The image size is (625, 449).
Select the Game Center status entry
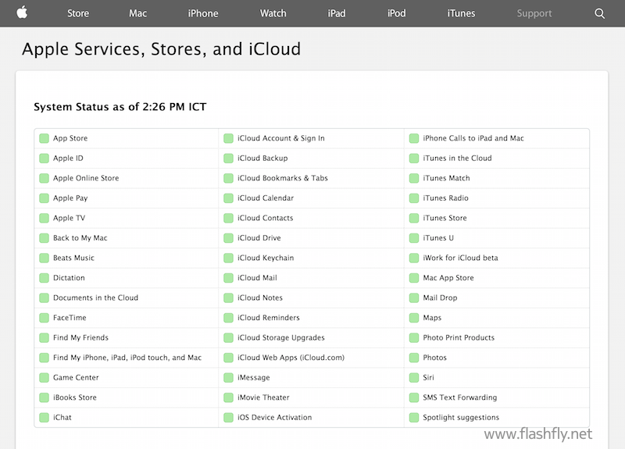pyautogui.click(x=76, y=378)
